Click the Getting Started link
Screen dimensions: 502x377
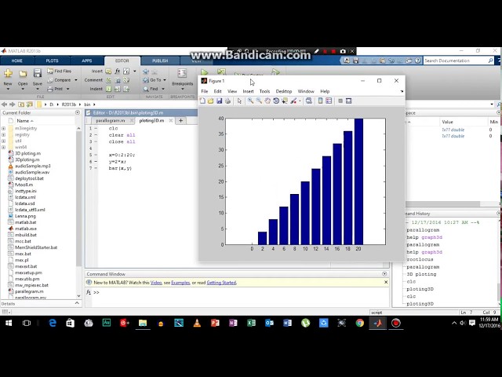click(221, 283)
